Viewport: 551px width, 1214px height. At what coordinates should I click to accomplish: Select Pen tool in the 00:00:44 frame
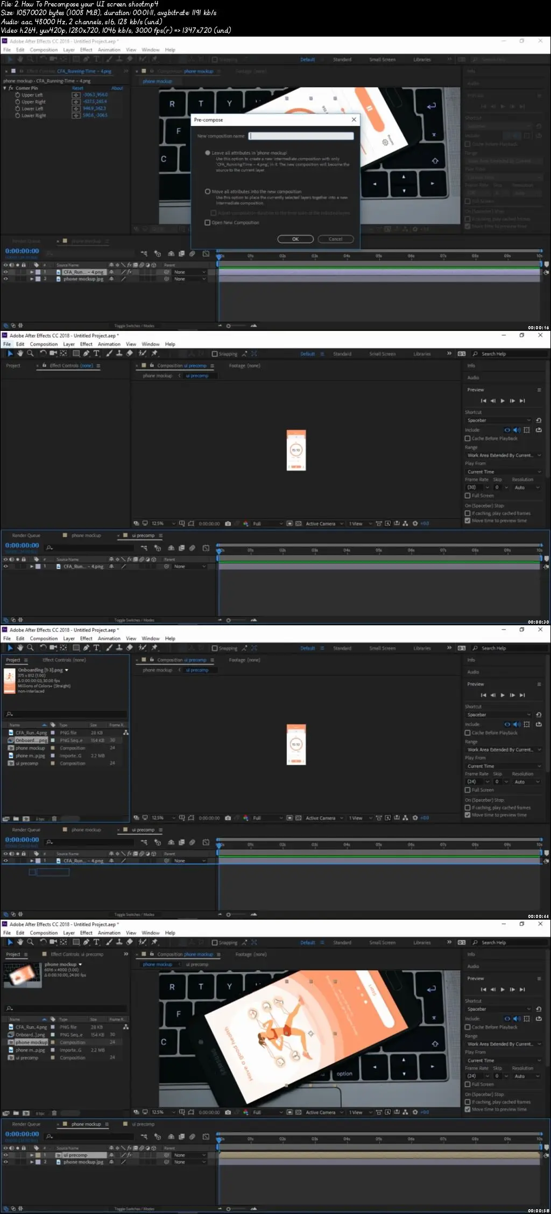(87, 648)
